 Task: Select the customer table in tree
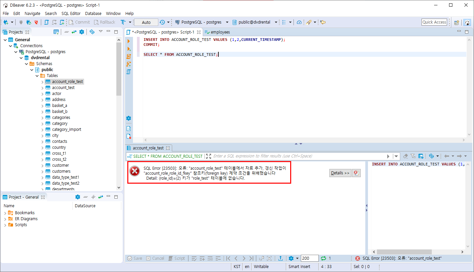(60, 165)
